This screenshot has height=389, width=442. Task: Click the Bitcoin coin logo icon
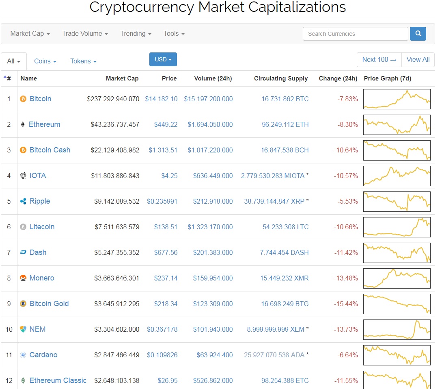23,99
